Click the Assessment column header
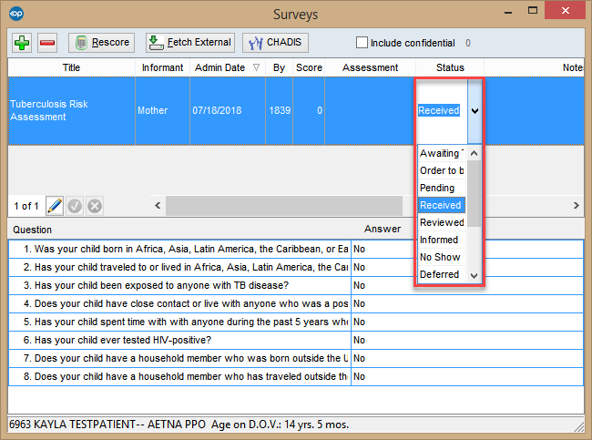Screen dimensions: 592x440 click(370, 67)
